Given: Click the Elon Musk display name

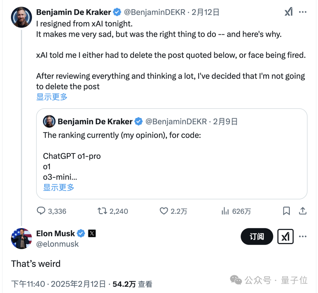Looking at the screenshot, I should 55,233.
